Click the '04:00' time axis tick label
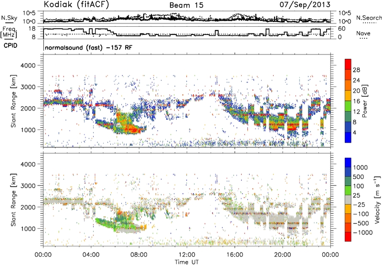The height and width of the screenshot is (265, 382). tap(91, 255)
